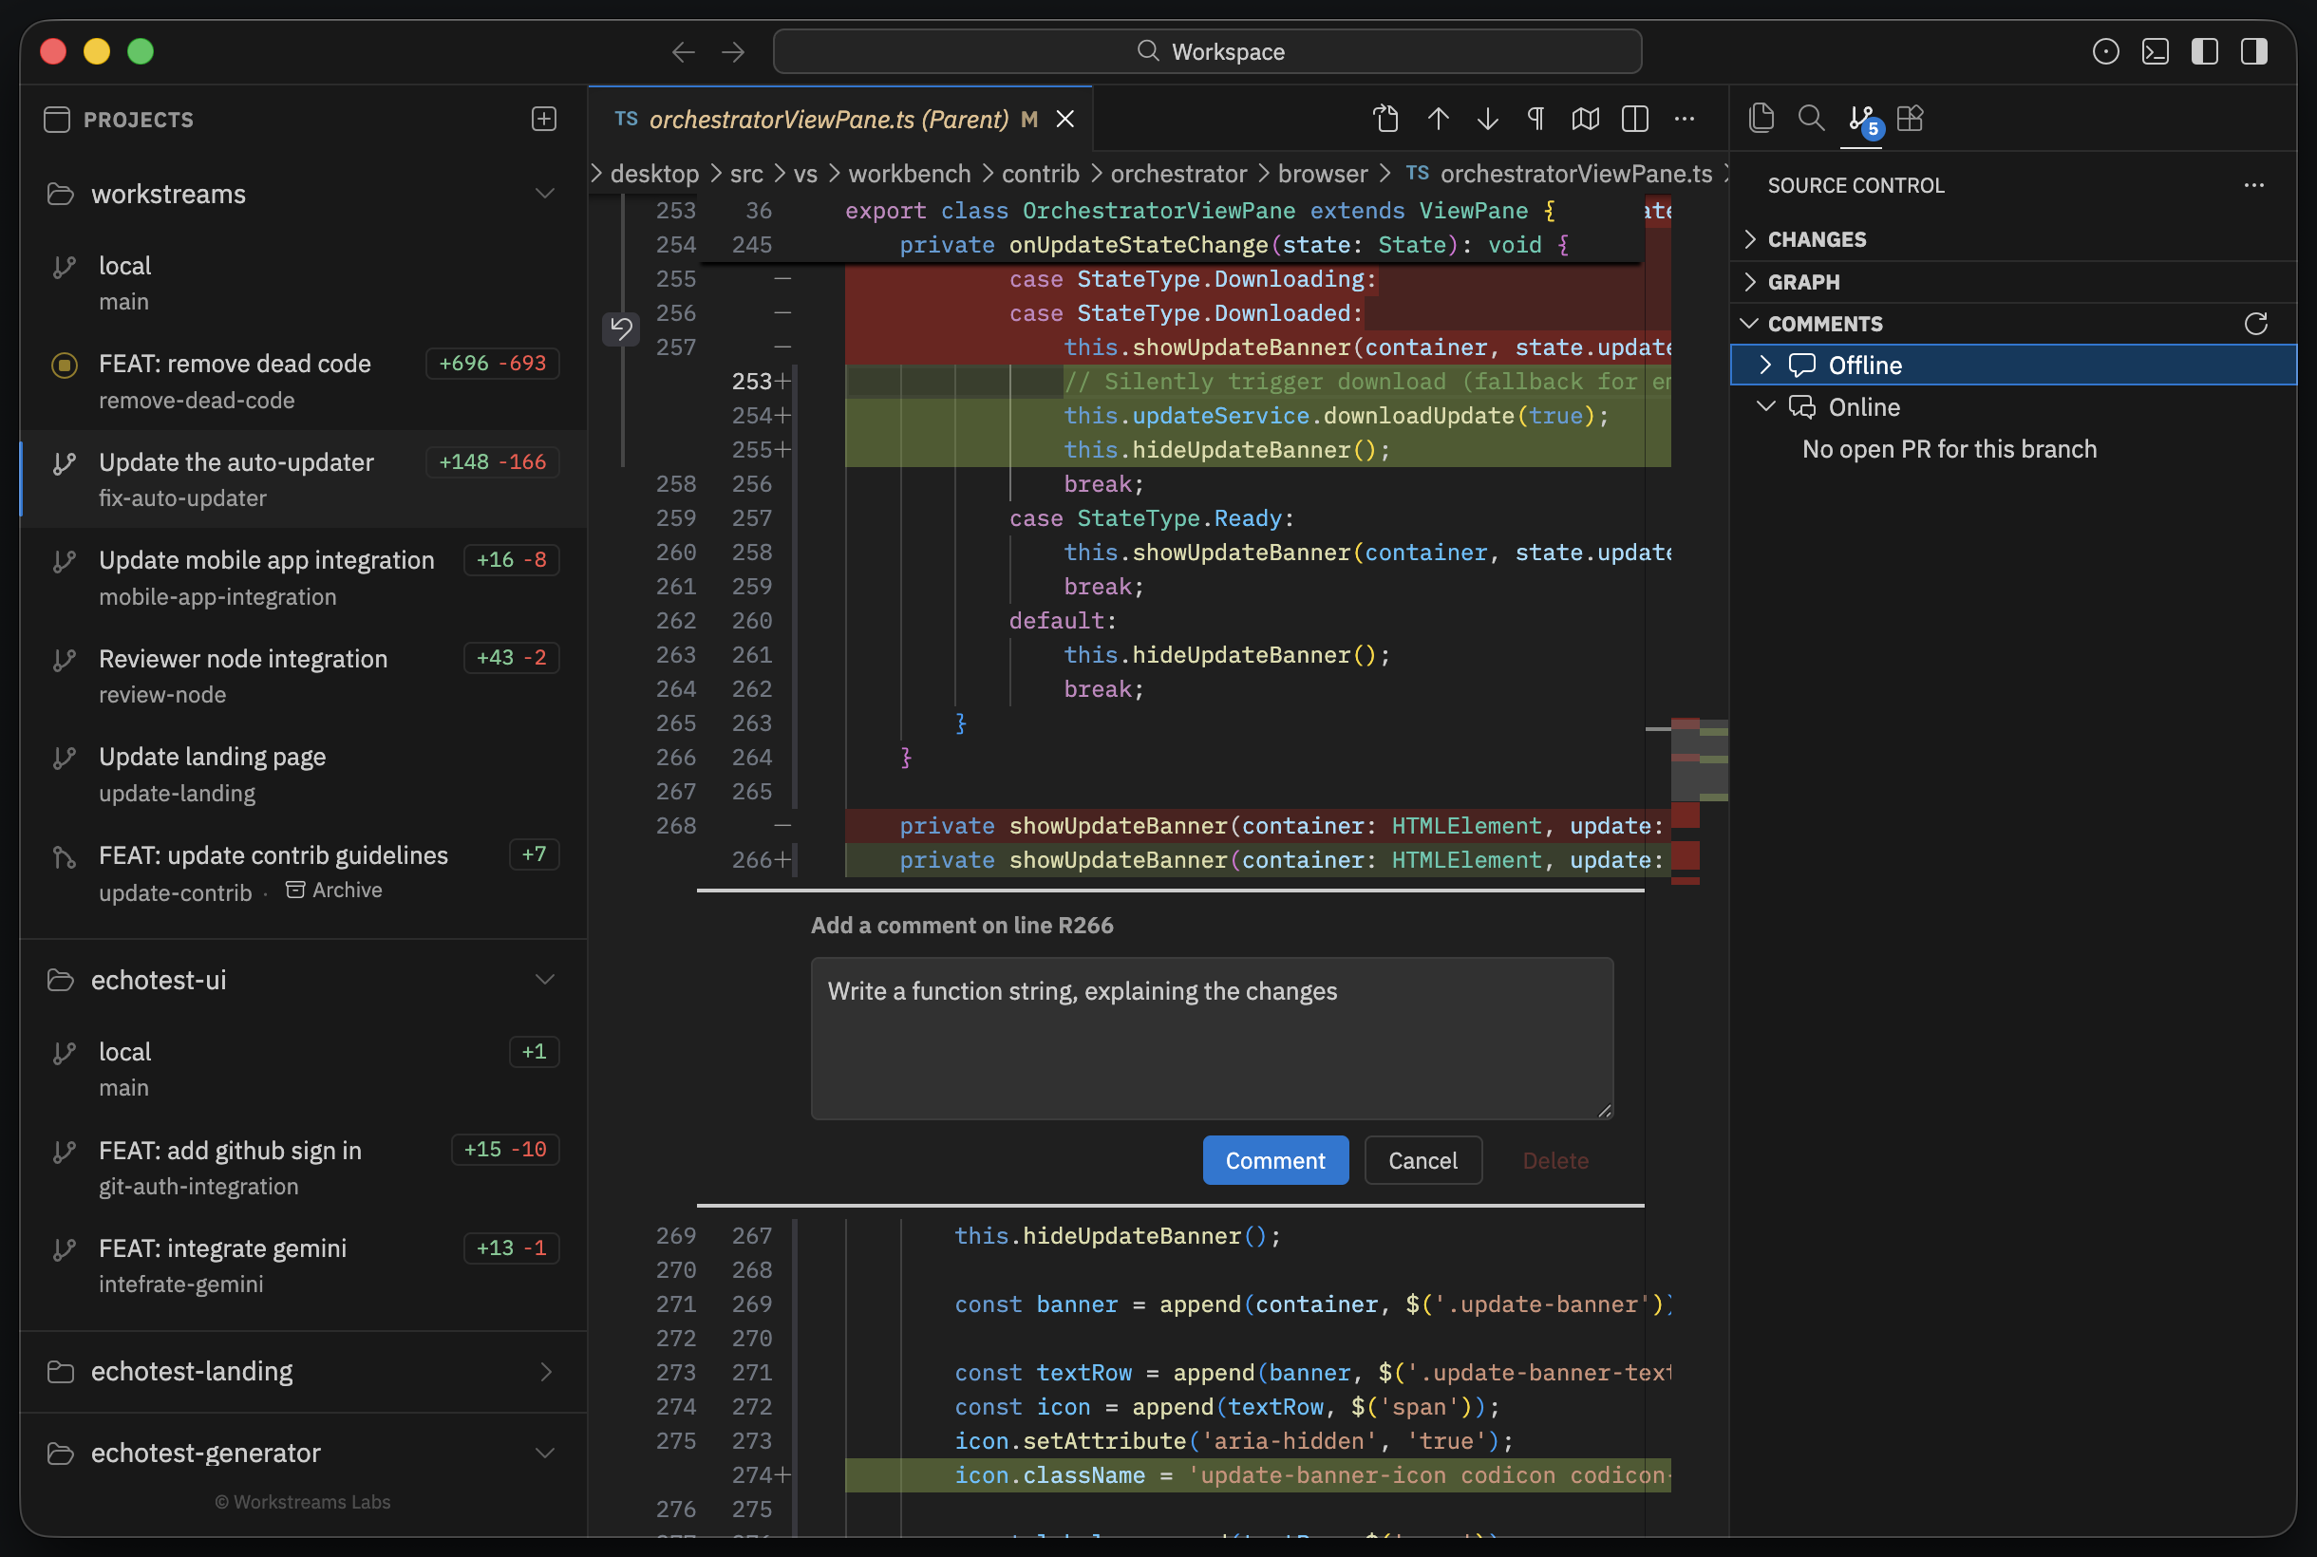
Task: Jump to the previous change using the up arrow
Action: point(1436,118)
